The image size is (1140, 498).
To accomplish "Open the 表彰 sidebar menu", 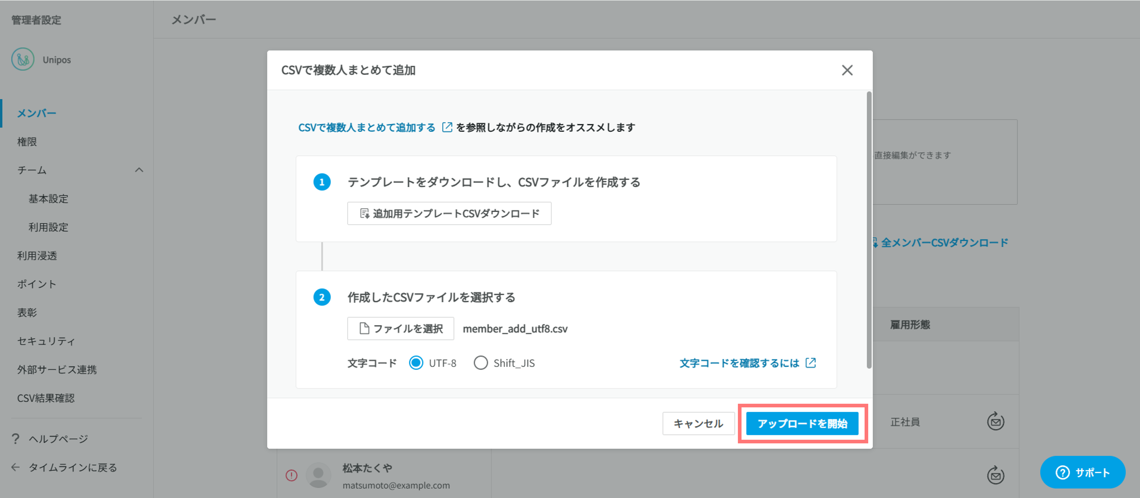I will pos(27,313).
